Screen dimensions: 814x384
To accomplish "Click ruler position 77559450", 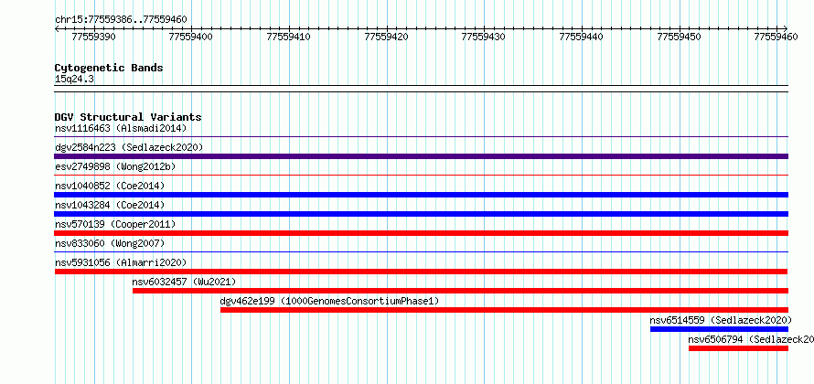I will (679, 37).
